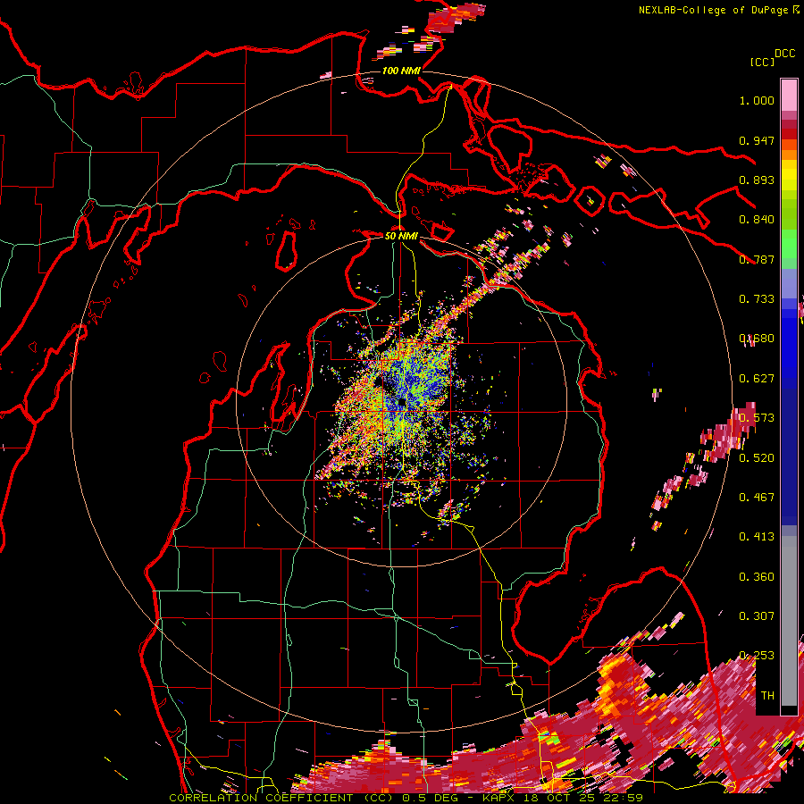Click the 0.947 scale value
The height and width of the screenshot is (804, 804).
click(x=757, y=140)
